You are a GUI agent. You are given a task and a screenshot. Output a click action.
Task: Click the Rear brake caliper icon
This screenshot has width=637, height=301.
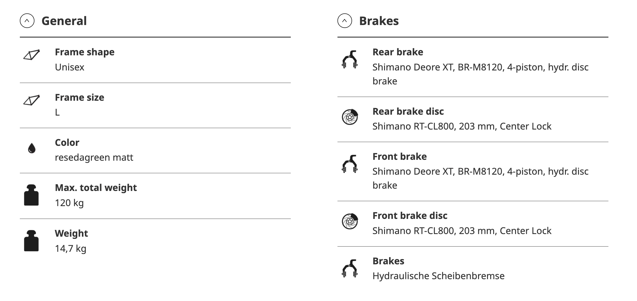(x=349, y=60)
